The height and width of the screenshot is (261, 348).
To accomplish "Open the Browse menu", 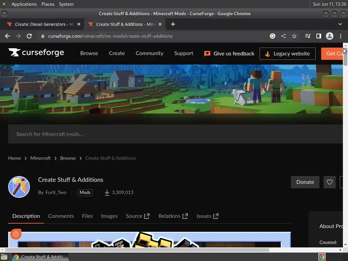I will coord(89,53).
